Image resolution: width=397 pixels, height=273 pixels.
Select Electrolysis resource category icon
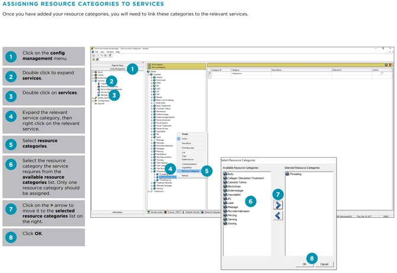225,186
